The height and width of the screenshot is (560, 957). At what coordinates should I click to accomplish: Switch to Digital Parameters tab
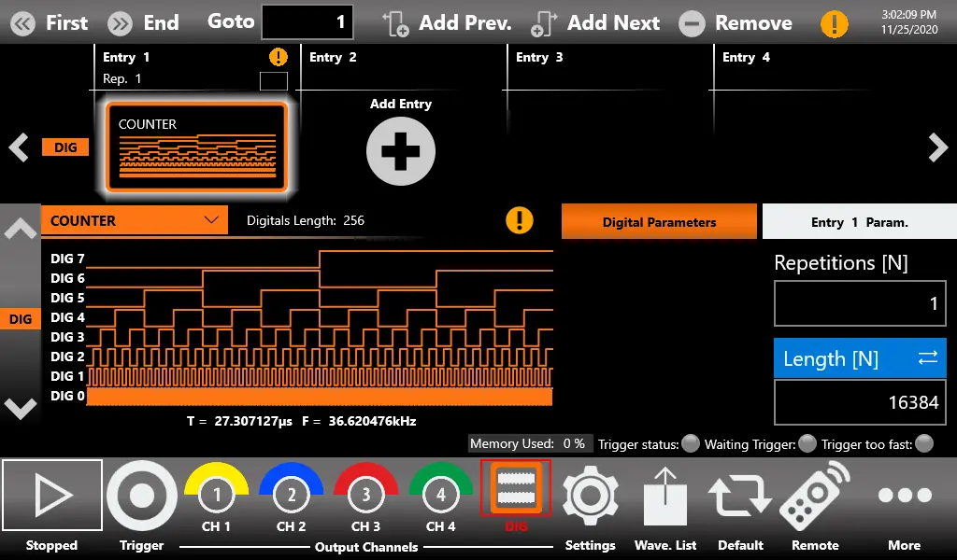[x=659, y=222]
